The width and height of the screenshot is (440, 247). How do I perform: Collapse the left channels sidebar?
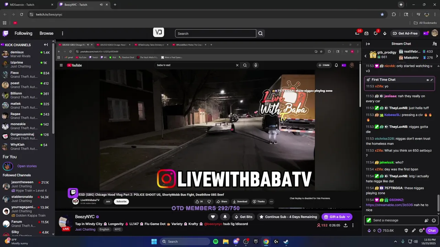click(x=46, y=45)
